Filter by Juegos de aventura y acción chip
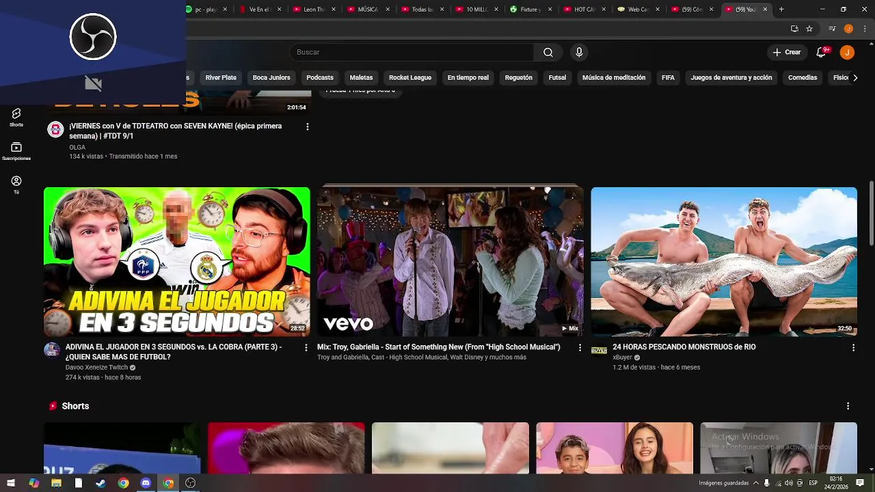875x492 pixels. point(731,78)
